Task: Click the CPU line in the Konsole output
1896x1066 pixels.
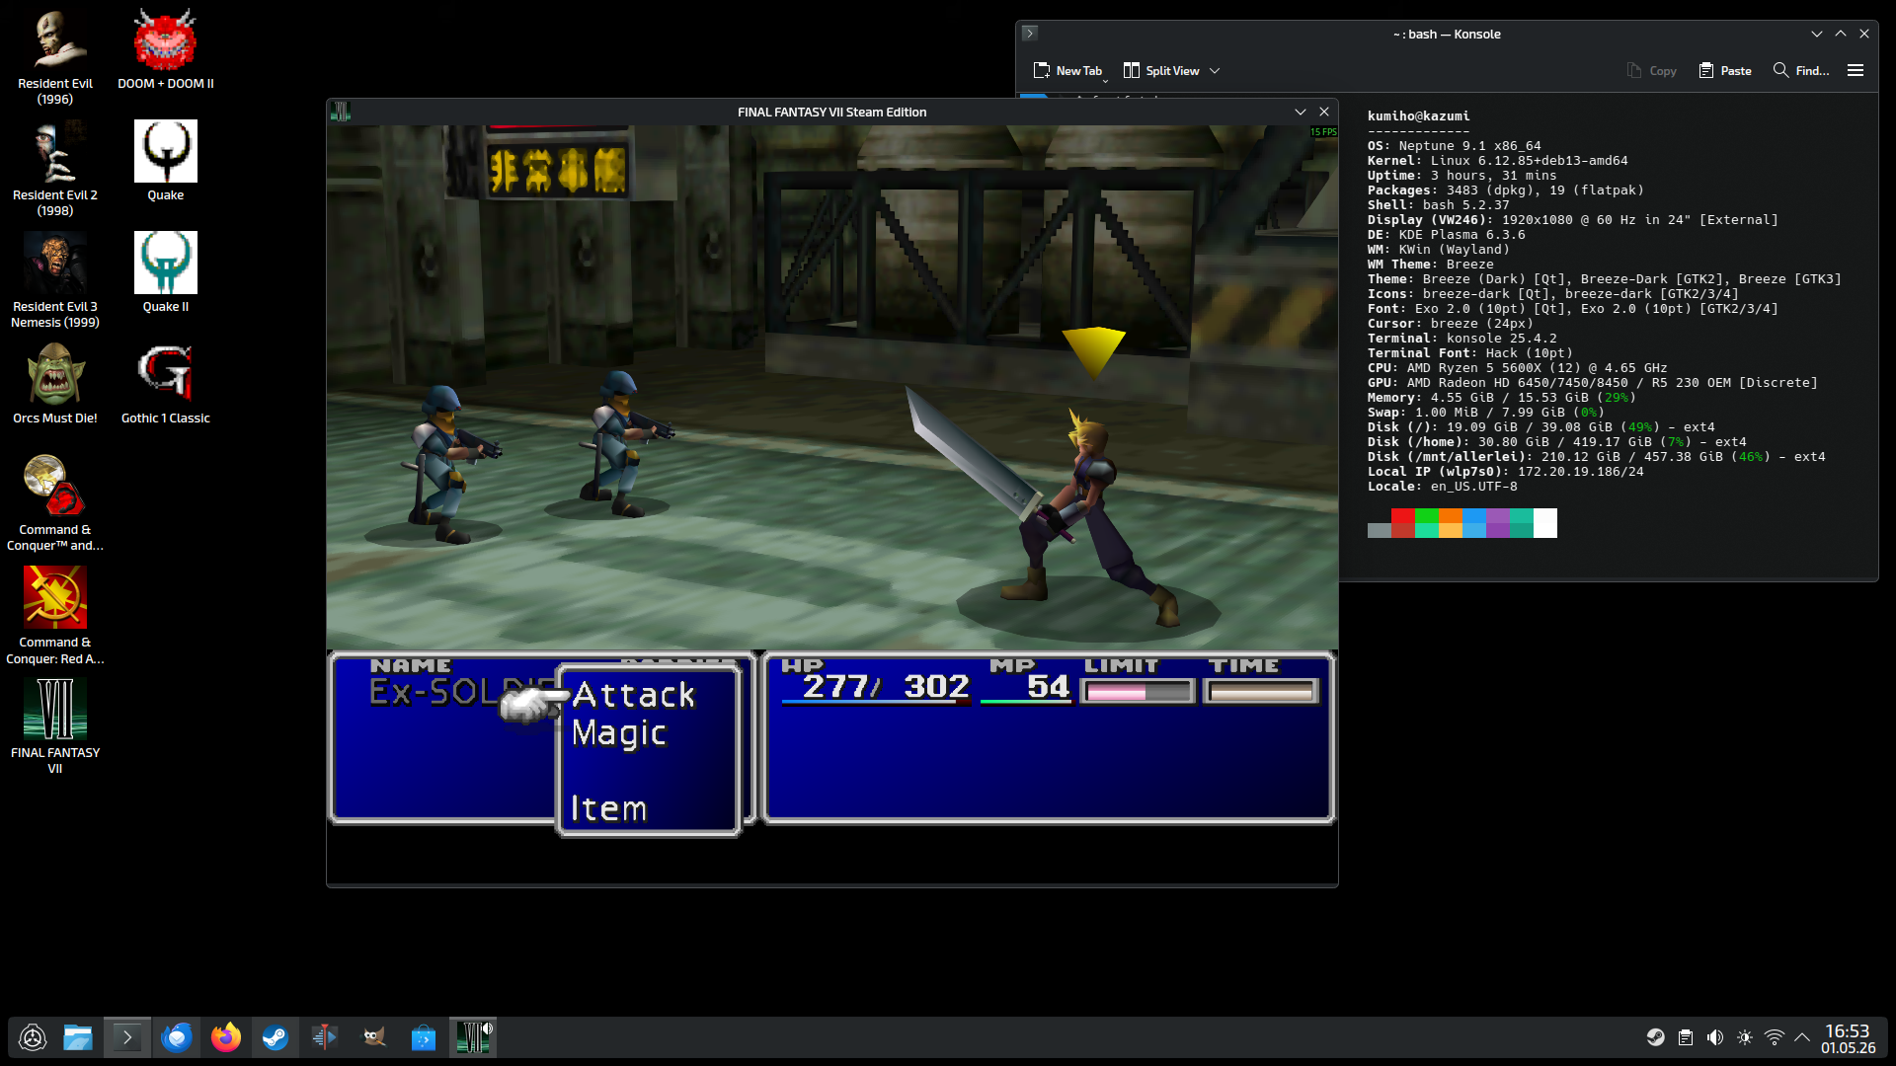Action: coord(1517,368)
